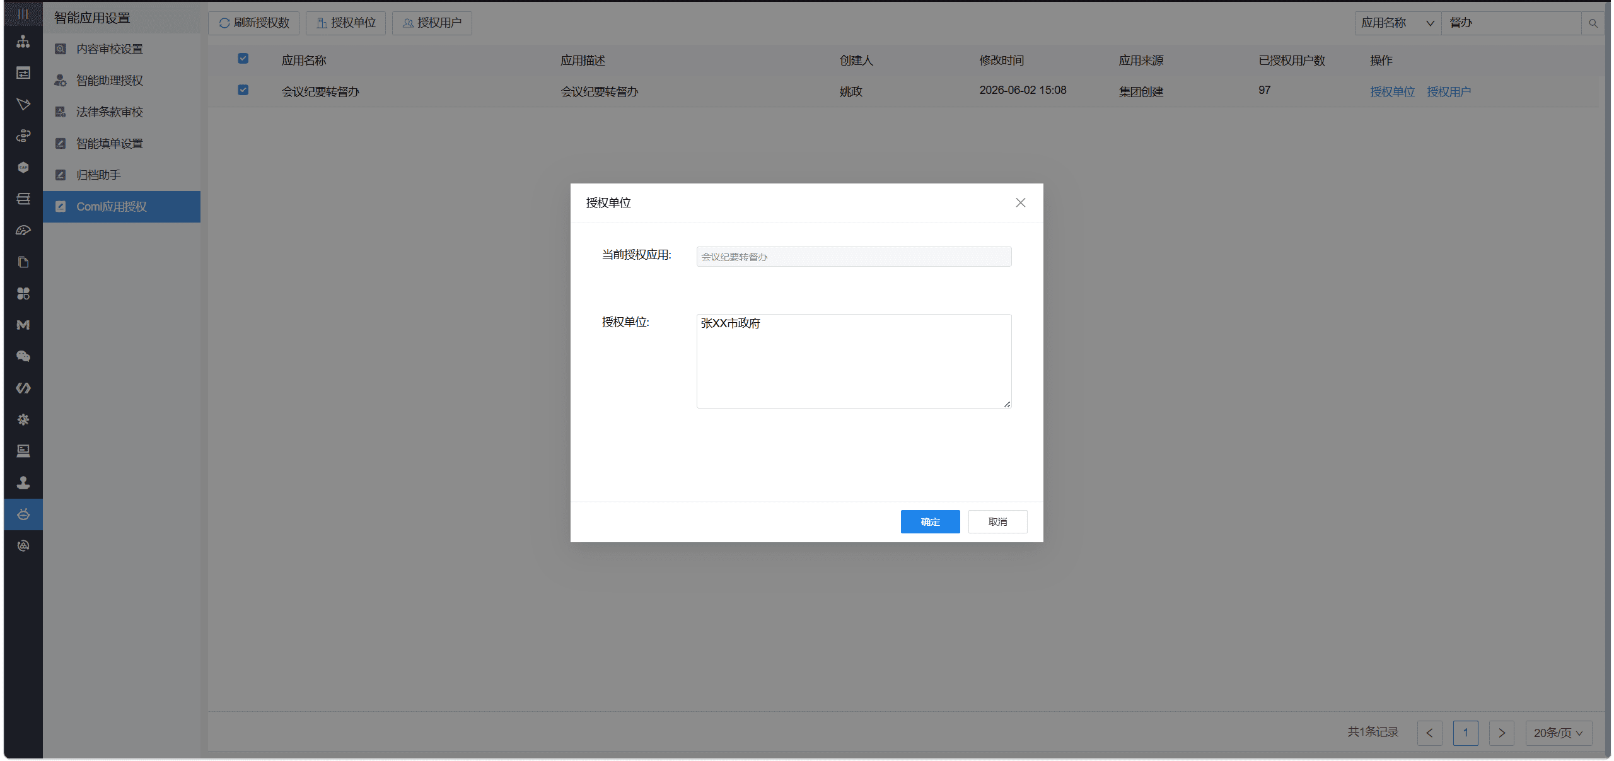This screenshot has width=1614, height=761.
Task: Open the 20条/页 page size dropdown
Action: (1559, 733)
